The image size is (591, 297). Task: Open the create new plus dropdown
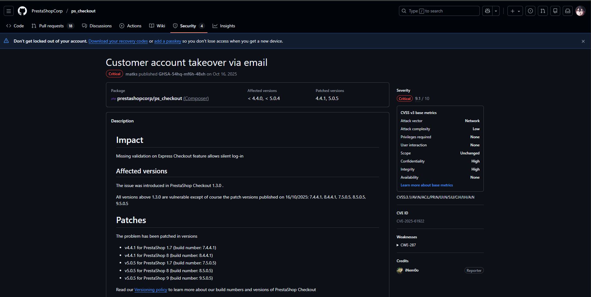pyautogui.click(x=515, y=11)
